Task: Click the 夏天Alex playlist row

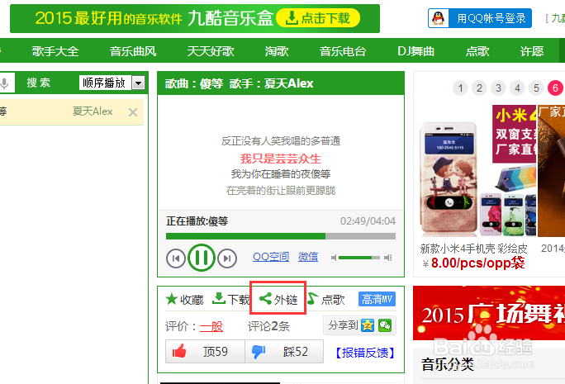Action: (x=72, y=112)
